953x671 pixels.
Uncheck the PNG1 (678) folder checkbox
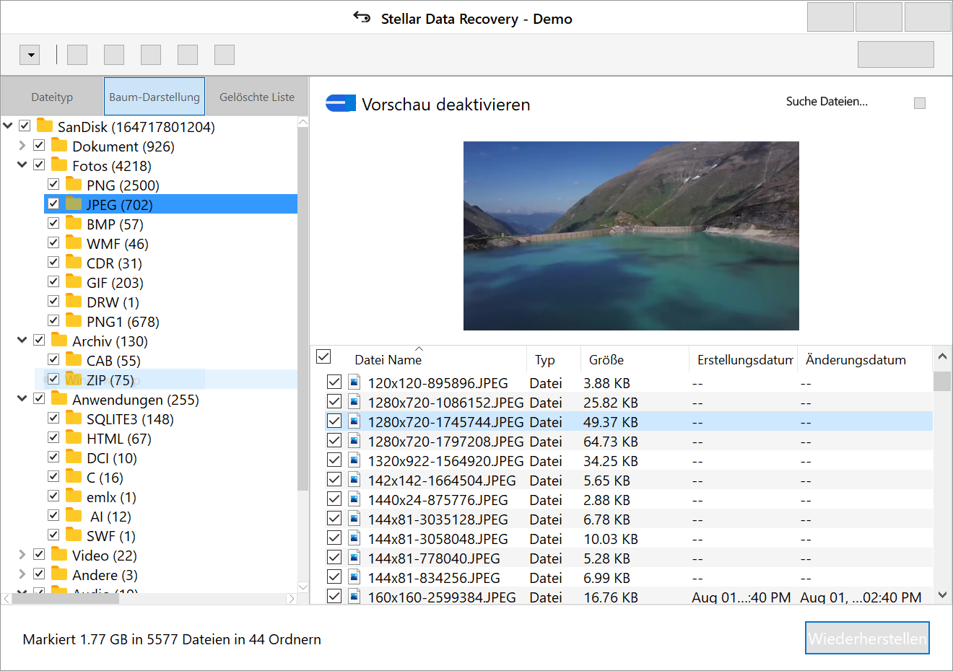click(x=53, y=320)
